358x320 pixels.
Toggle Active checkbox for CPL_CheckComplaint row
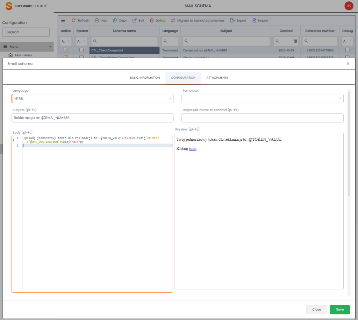pyautogui.click(x=66, y=50)
